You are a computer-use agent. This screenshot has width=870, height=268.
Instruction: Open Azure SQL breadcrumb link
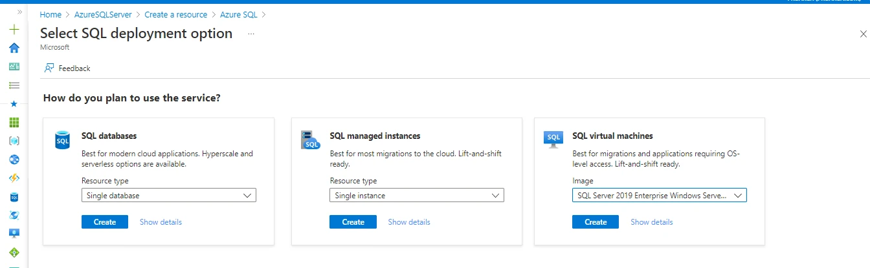click(239, 14)
